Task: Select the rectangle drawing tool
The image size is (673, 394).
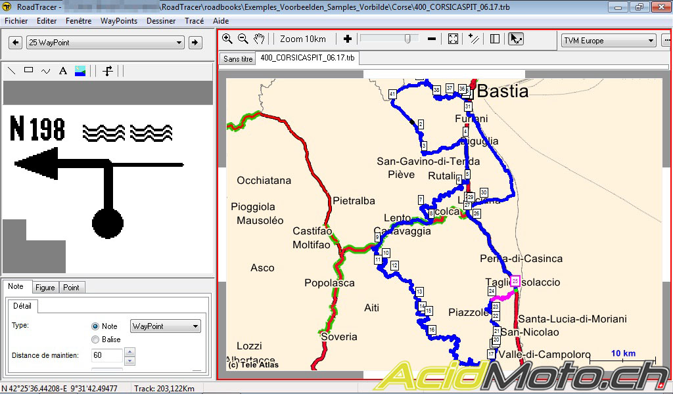Action: coord(29,70)
